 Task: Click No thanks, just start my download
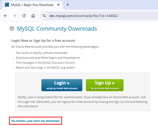(x=36, y=121)
